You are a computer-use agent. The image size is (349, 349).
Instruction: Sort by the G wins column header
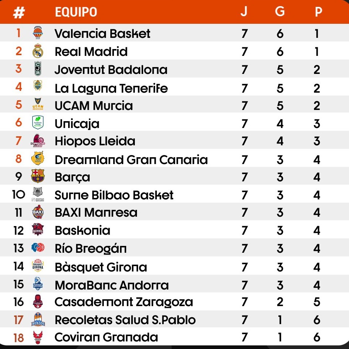pos(280,12)
